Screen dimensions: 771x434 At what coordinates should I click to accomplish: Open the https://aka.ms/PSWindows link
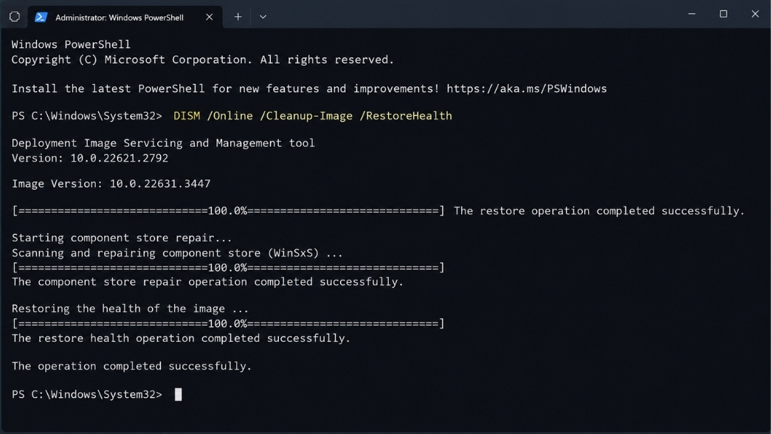tap(527, 89)
